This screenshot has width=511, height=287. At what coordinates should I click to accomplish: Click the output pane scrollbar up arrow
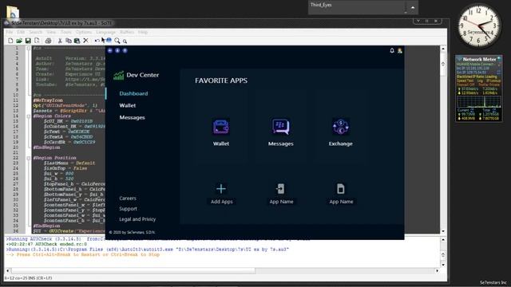coord(443,239)
